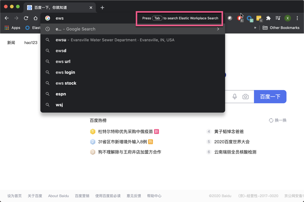The height and width of the screenshot is (202, 304).
Task: Click footer link 百度营销
Action: (82, 196)
